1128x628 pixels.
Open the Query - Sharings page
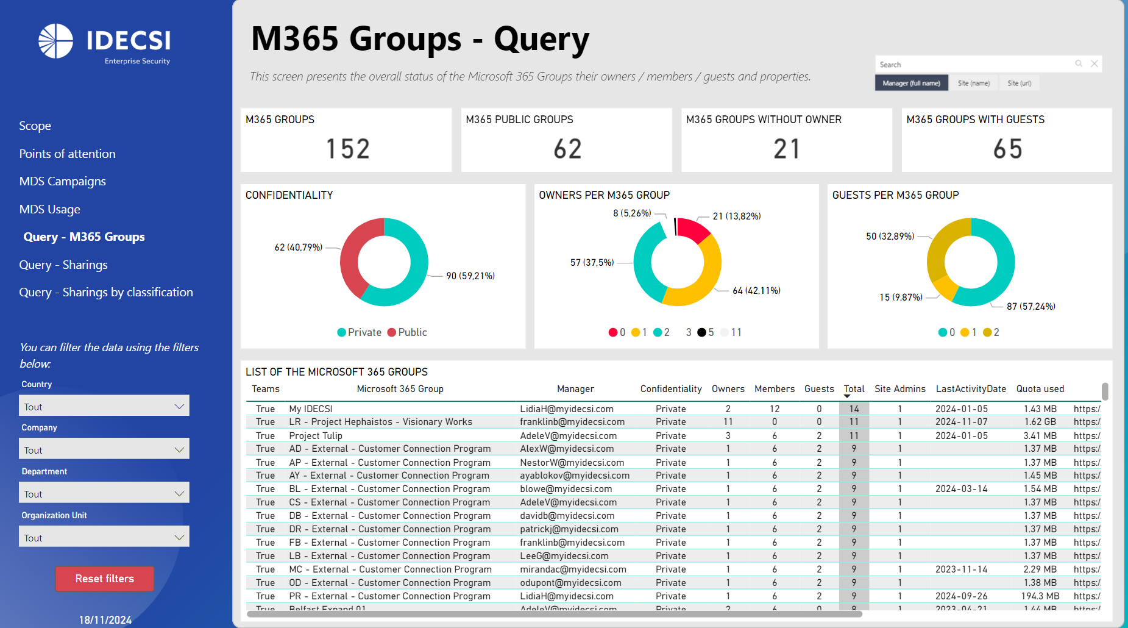pyautogui.click(x=63, y=265)
